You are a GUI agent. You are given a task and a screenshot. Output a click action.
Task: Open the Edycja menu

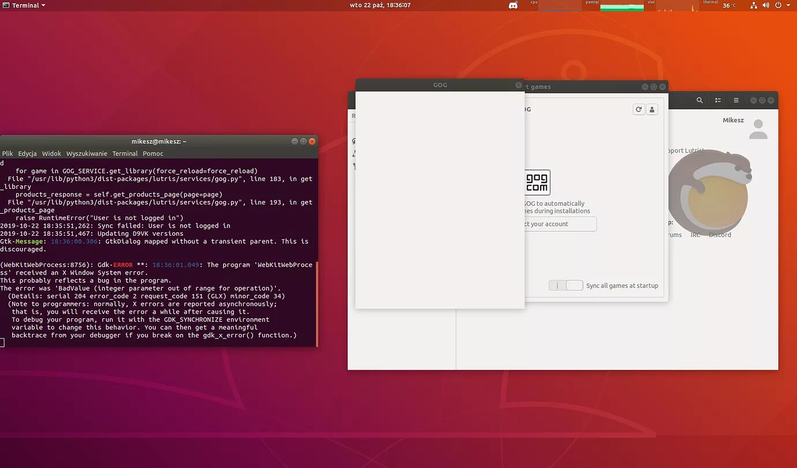(27, 154)
